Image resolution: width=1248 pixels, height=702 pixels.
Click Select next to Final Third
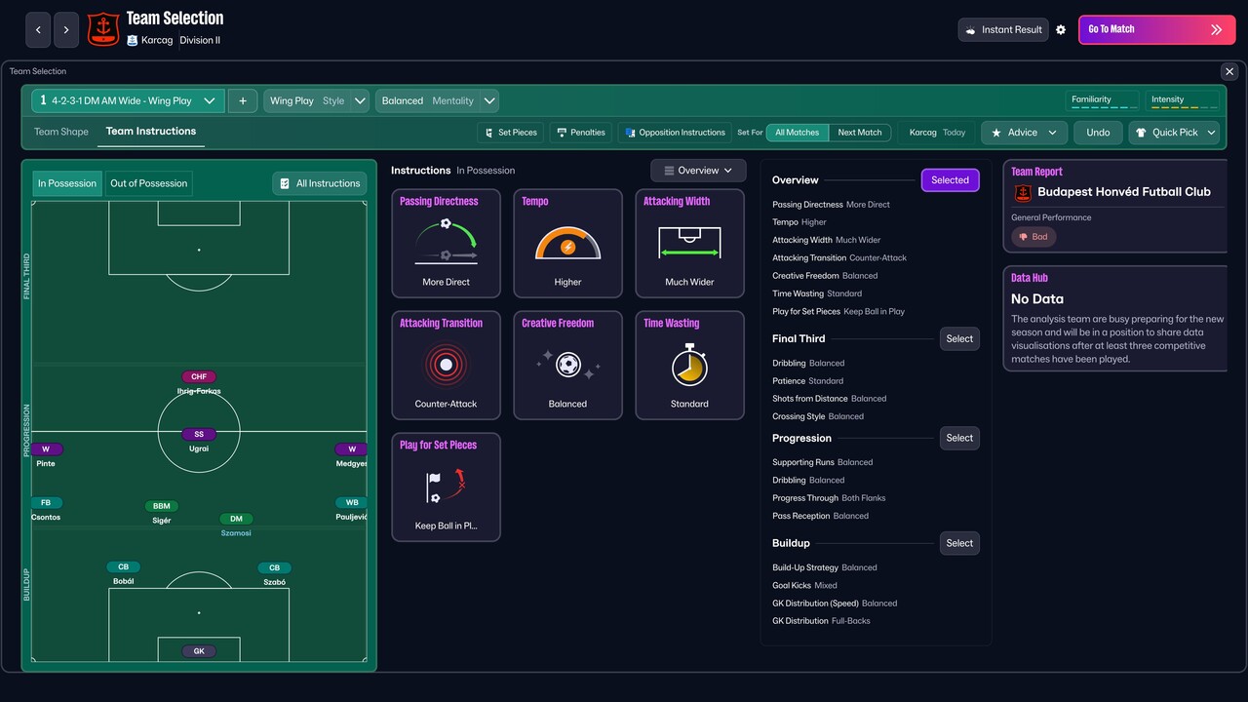(959, 339)
